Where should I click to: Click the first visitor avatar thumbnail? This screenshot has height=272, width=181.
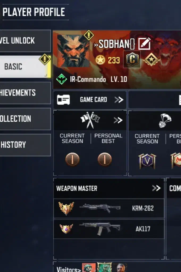click(89, 268)
